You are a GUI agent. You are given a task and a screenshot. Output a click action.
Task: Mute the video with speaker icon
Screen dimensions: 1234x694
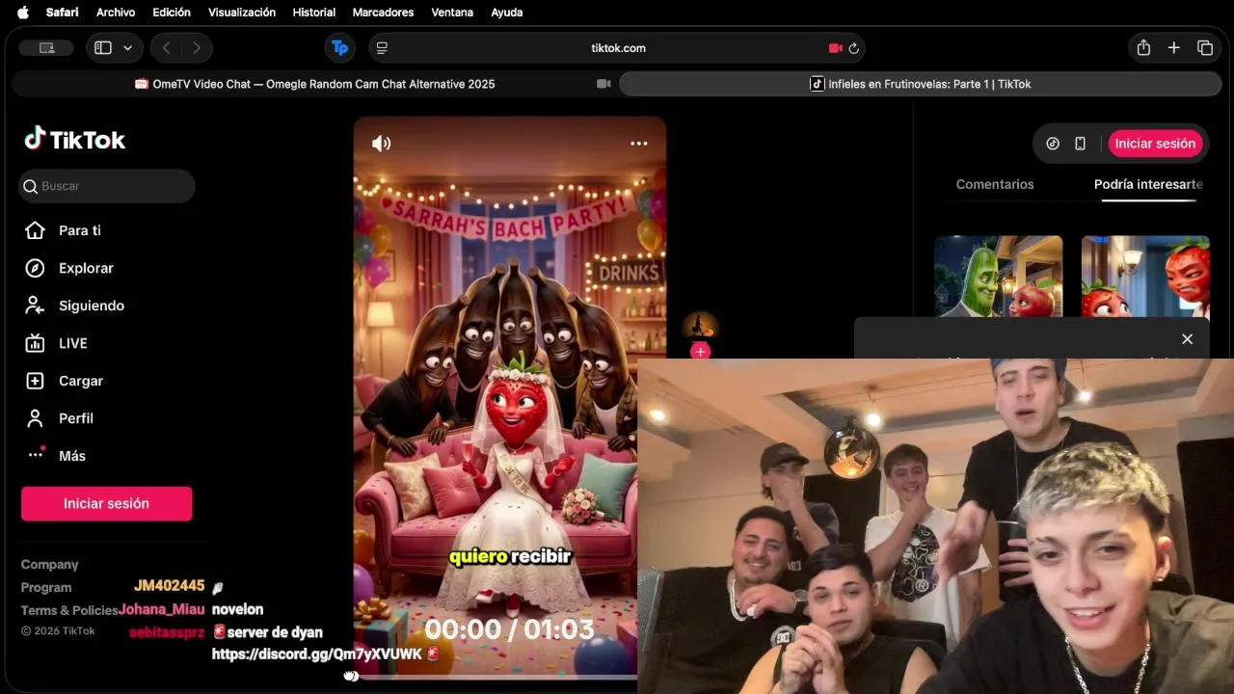pyautogui.click(x=382, y=144)
